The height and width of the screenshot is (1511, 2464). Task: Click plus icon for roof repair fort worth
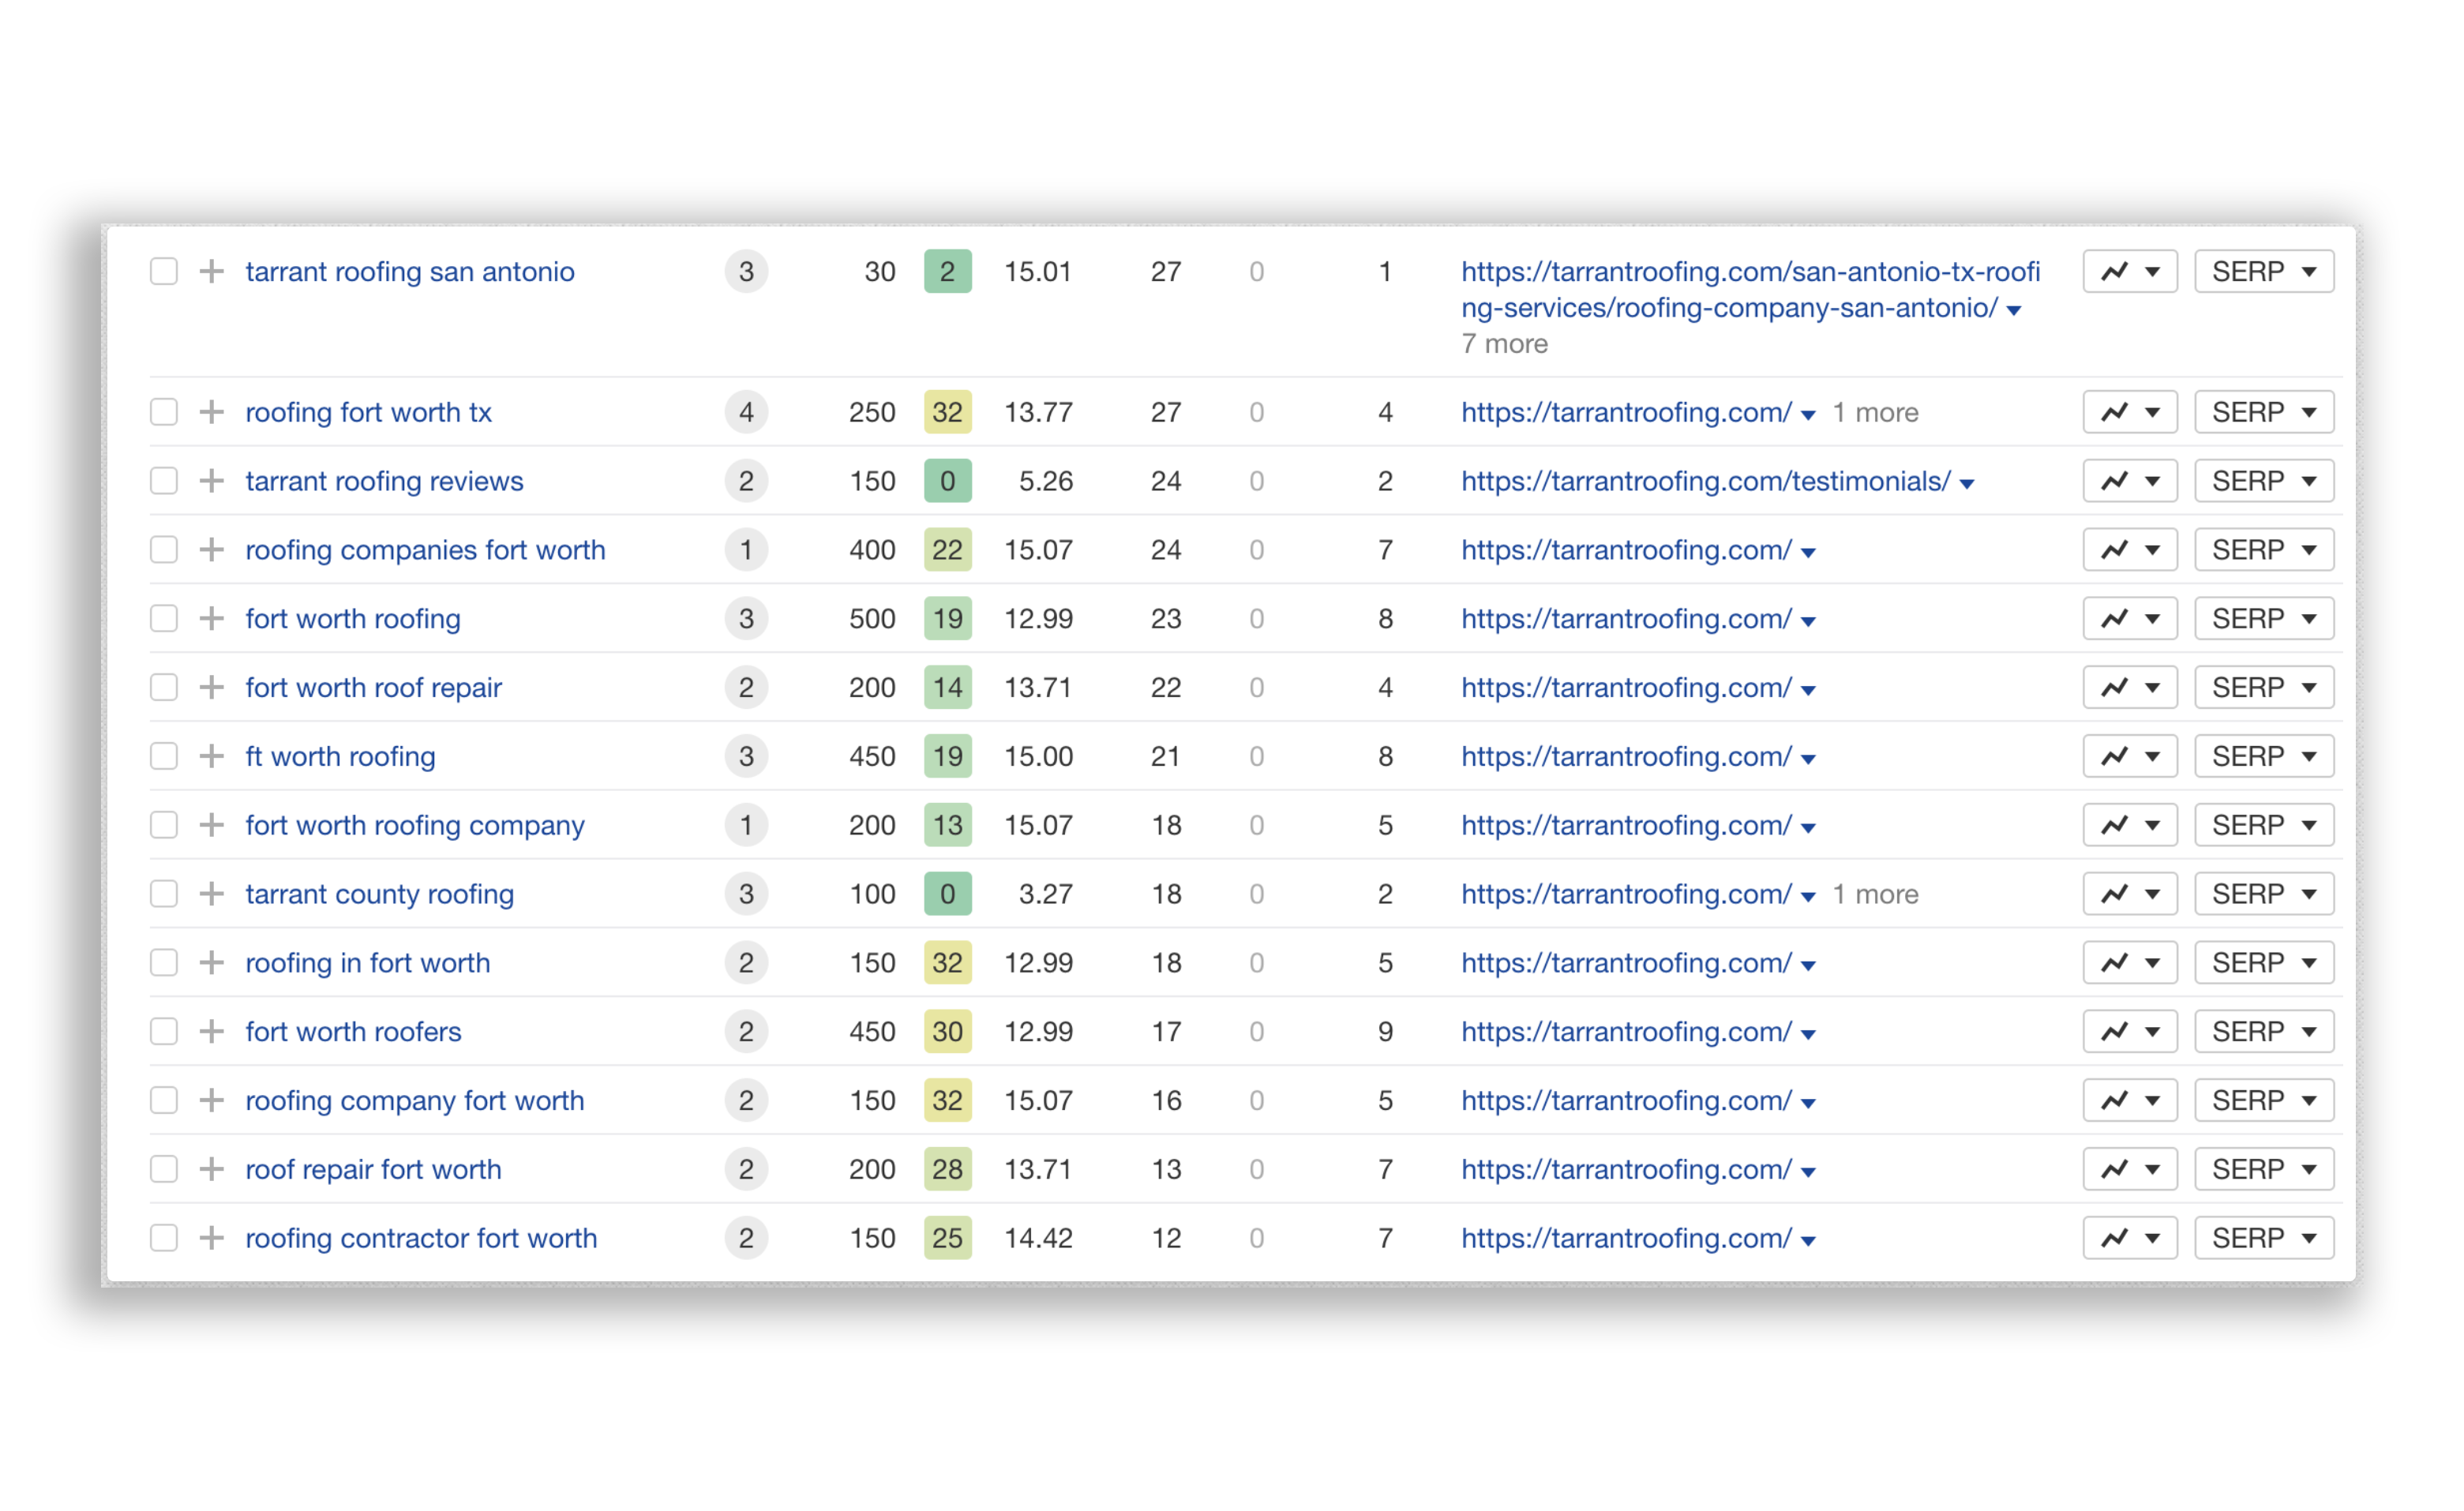211,1169
